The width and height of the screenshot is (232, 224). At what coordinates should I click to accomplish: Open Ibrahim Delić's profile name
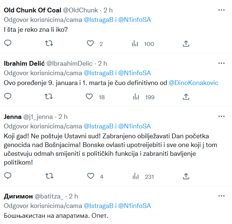[x=24, y=63]
